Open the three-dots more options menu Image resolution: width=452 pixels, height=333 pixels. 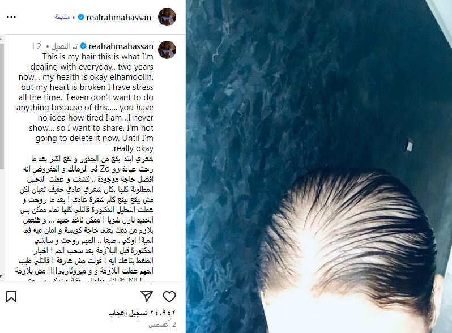pos(11,17)
